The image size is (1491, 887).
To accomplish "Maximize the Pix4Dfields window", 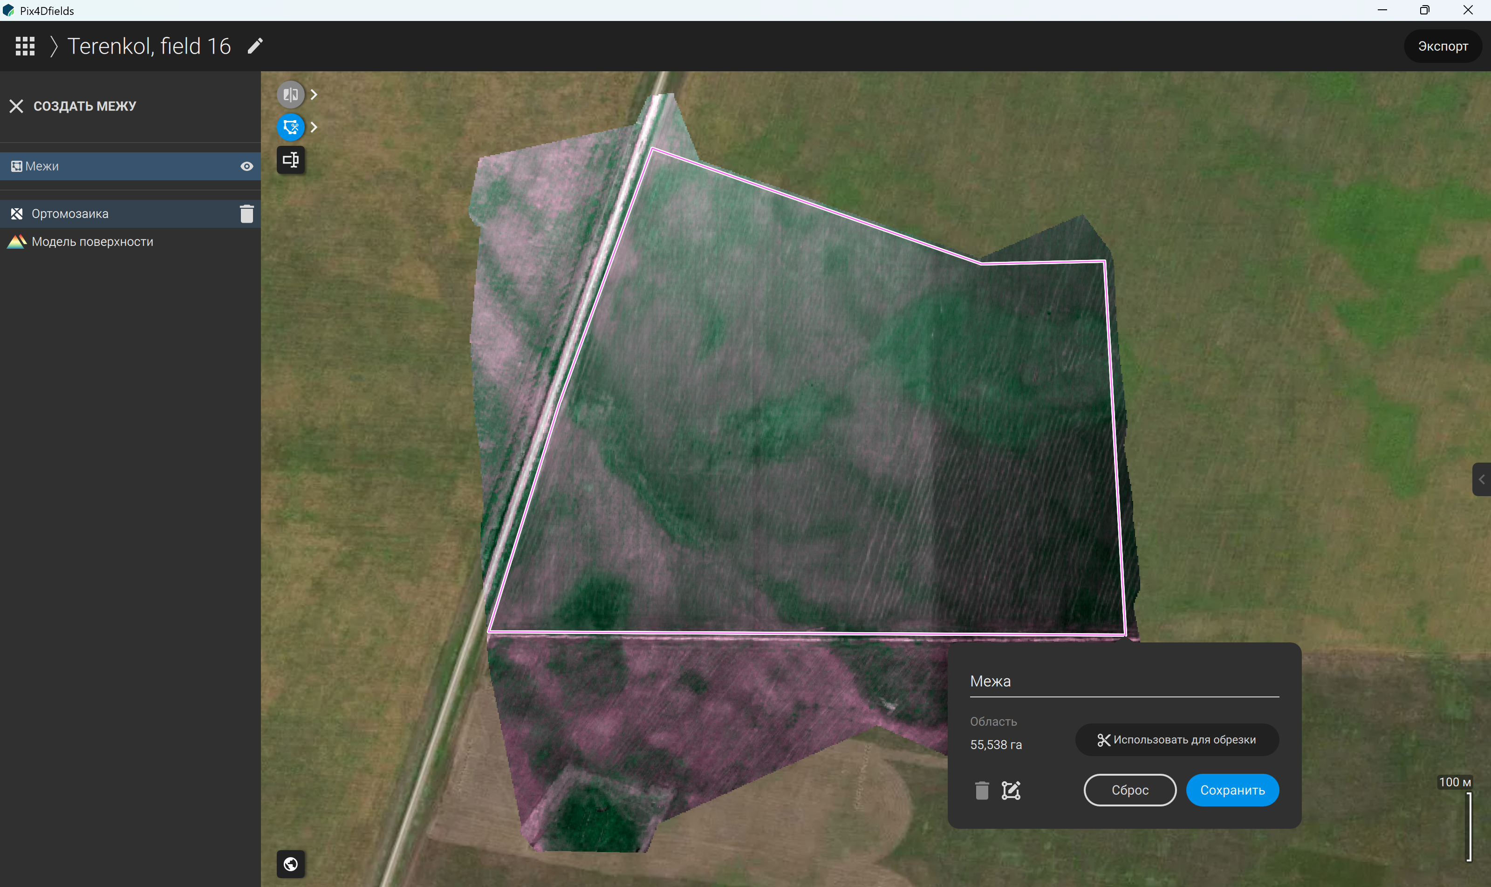I will [1425, 10].
